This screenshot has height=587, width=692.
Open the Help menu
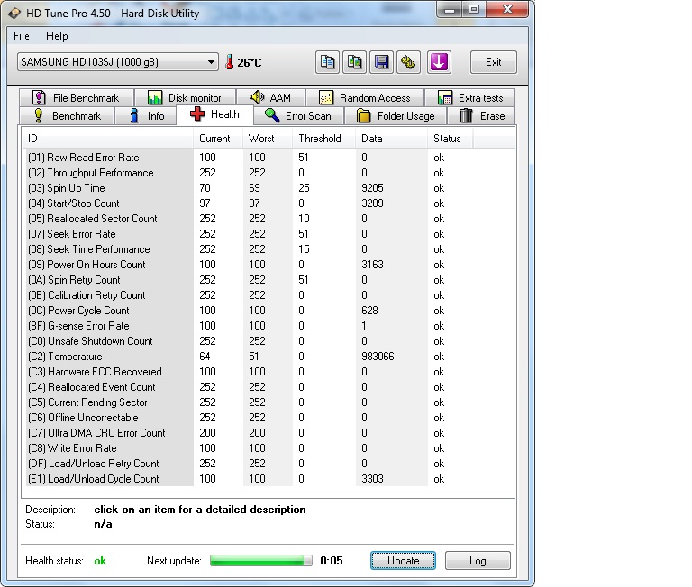57,36
